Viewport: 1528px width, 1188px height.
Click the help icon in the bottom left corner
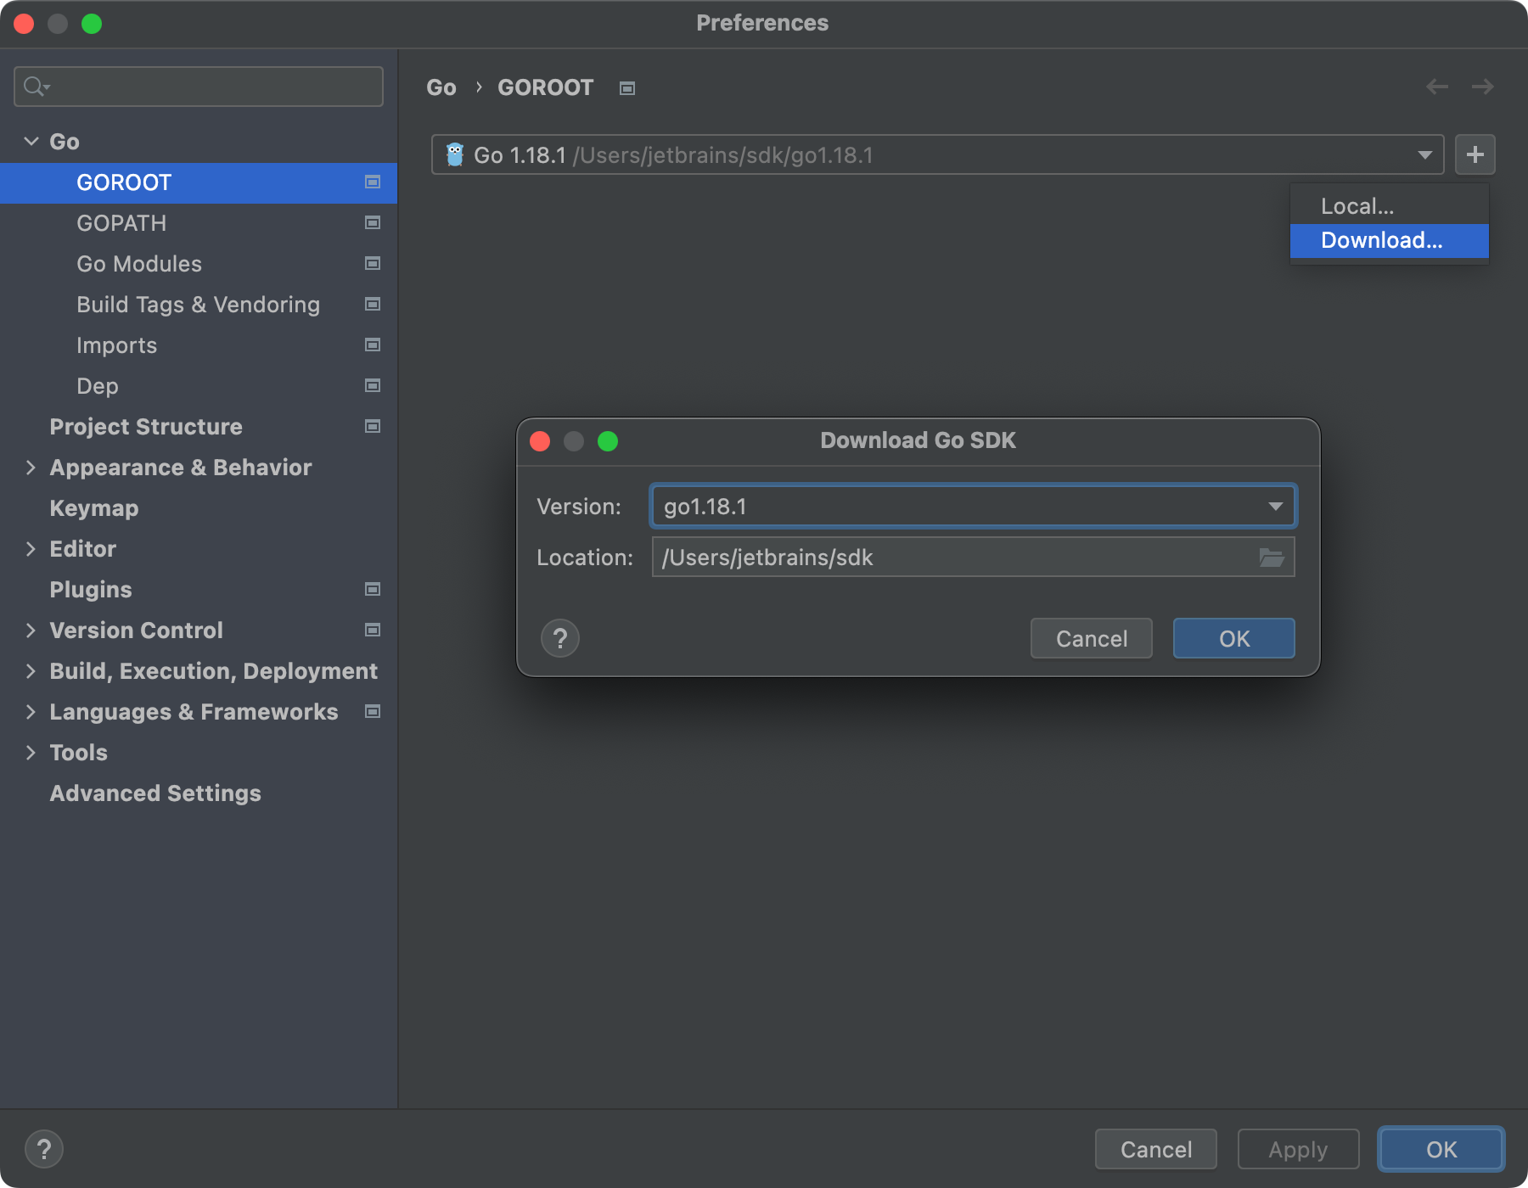[x=44, y=1149]
